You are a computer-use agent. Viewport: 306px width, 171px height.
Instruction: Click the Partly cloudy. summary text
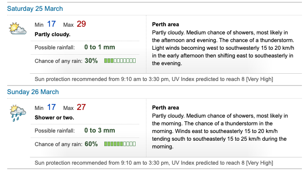pyautogui.click(x=53, y=34)
